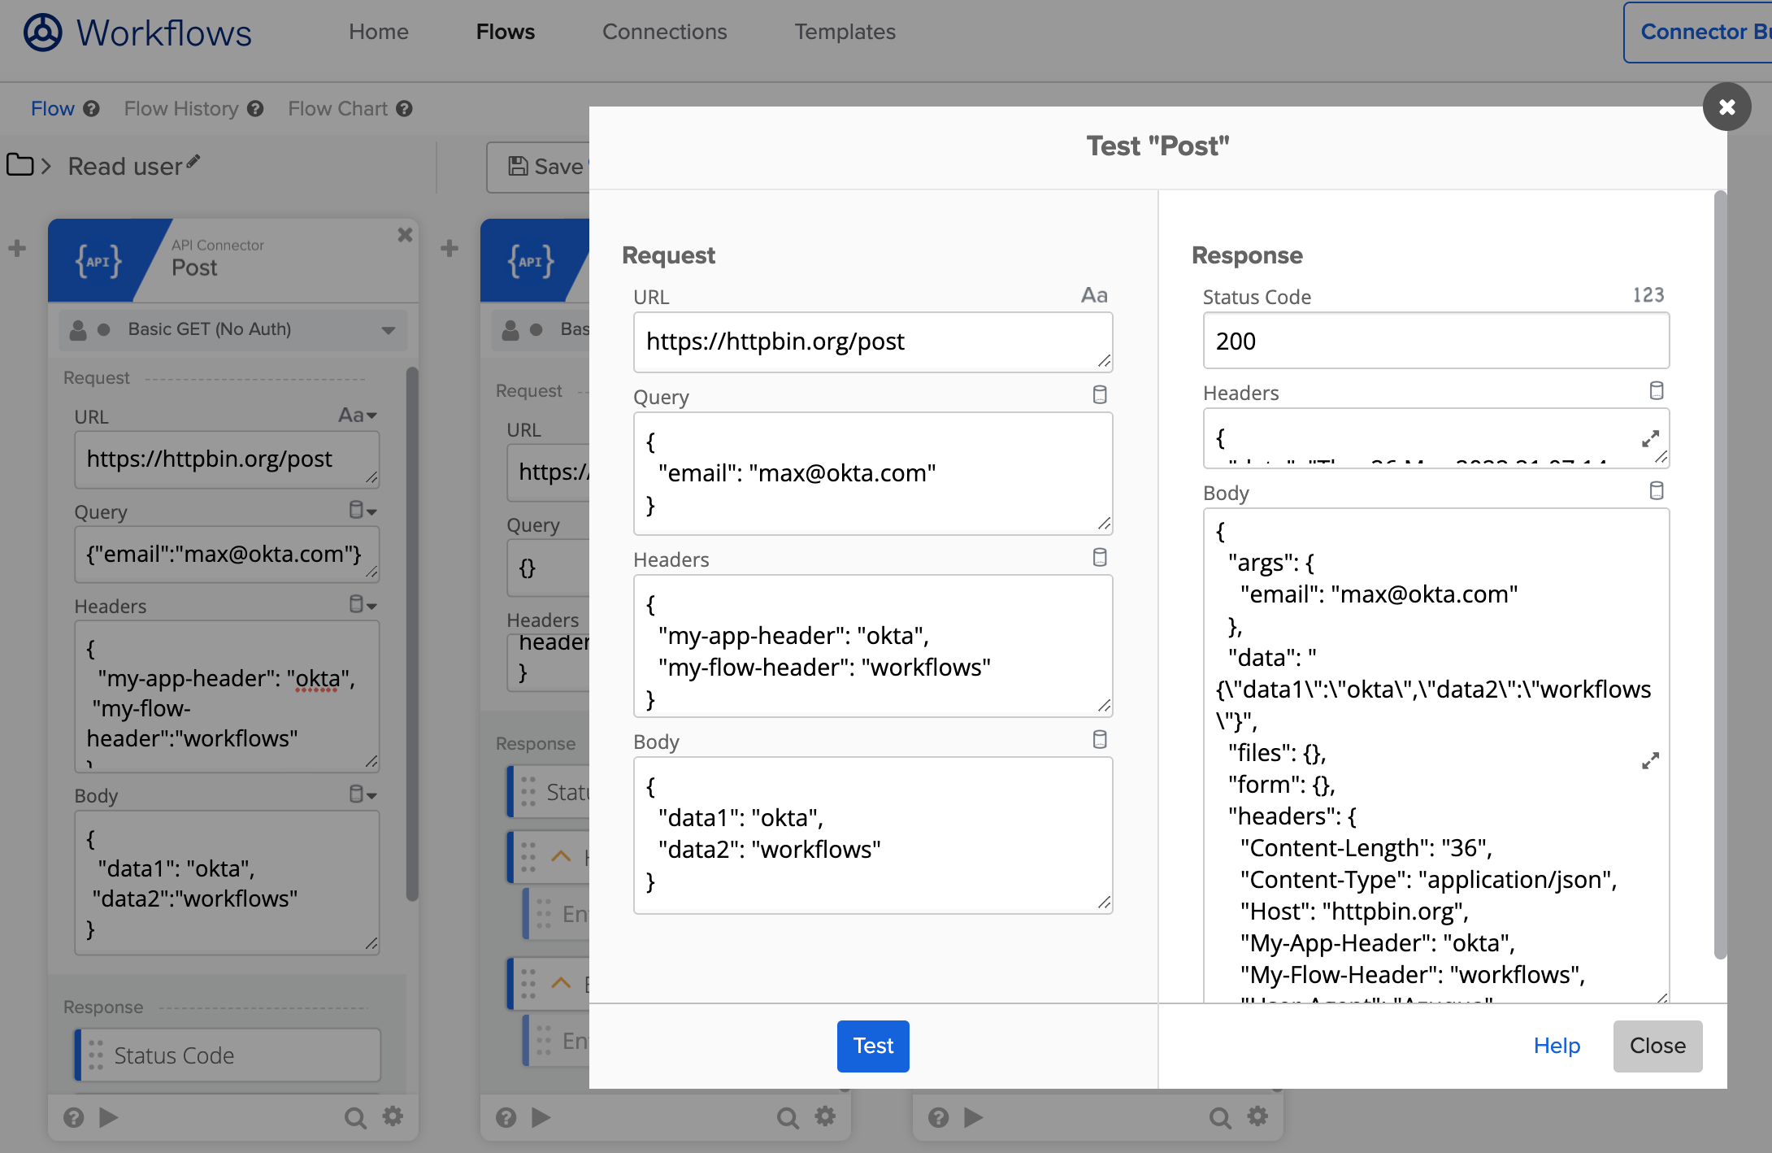Click the play icon under the Post card

[109, 1117]
